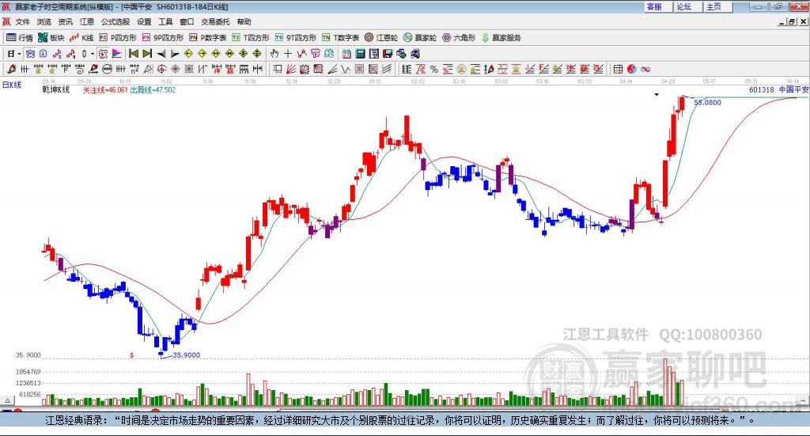Open the P四方形 tool
Screen dimensions: 810x436
118,38
